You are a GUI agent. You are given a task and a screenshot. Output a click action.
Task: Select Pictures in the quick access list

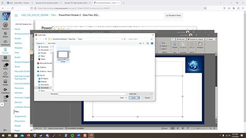43,53
